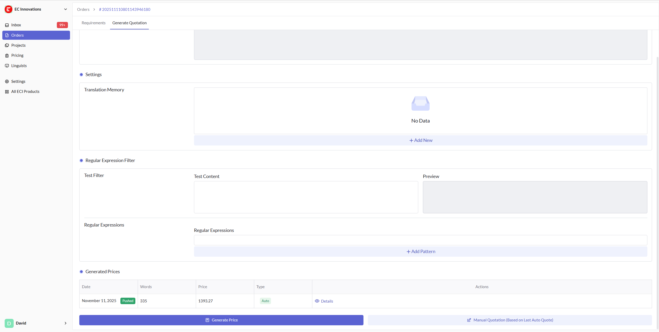Click the Generate Price button
The height and width of the screenshot is (332, 659).
pos(221,320)
